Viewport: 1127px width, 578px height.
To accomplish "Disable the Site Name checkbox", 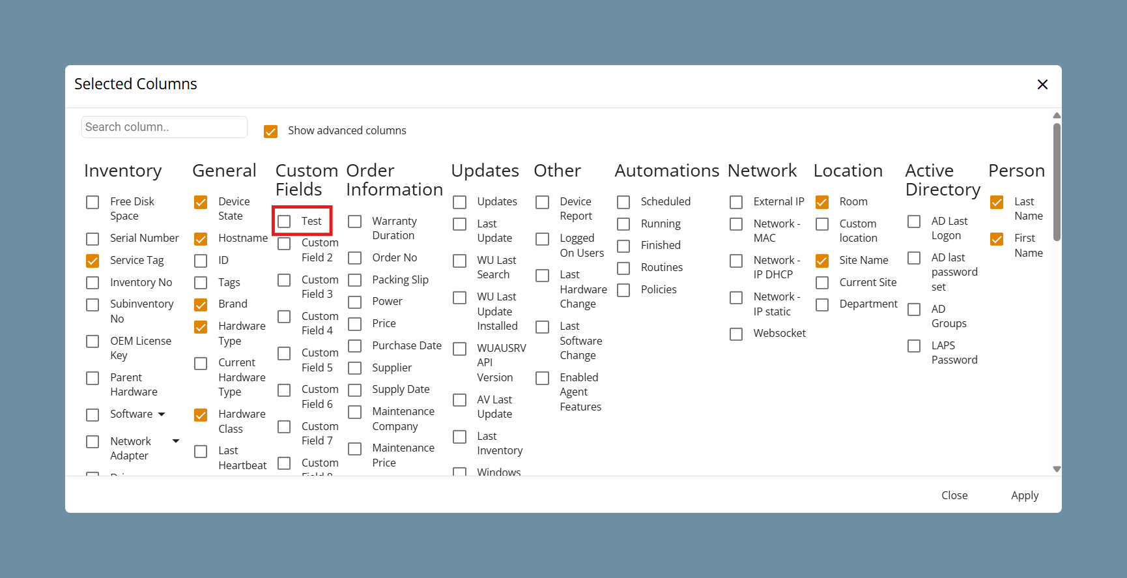I will [x=822, y=261].
